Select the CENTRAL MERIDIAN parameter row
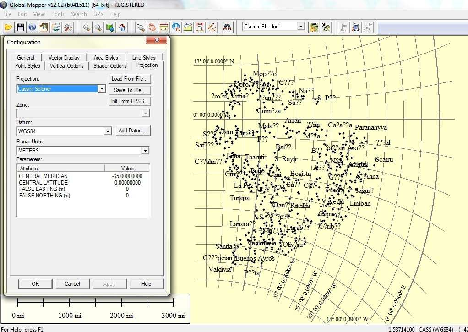The image size is (468, 332). click(83, 176)
